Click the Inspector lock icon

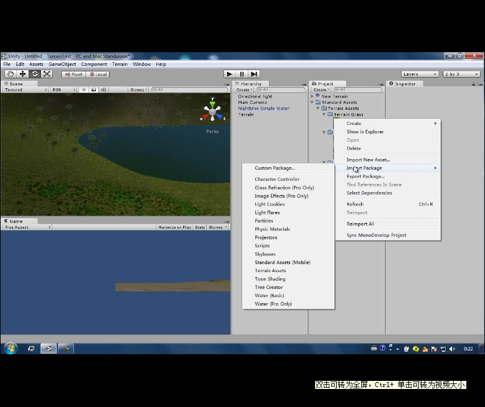click(474, 84)
